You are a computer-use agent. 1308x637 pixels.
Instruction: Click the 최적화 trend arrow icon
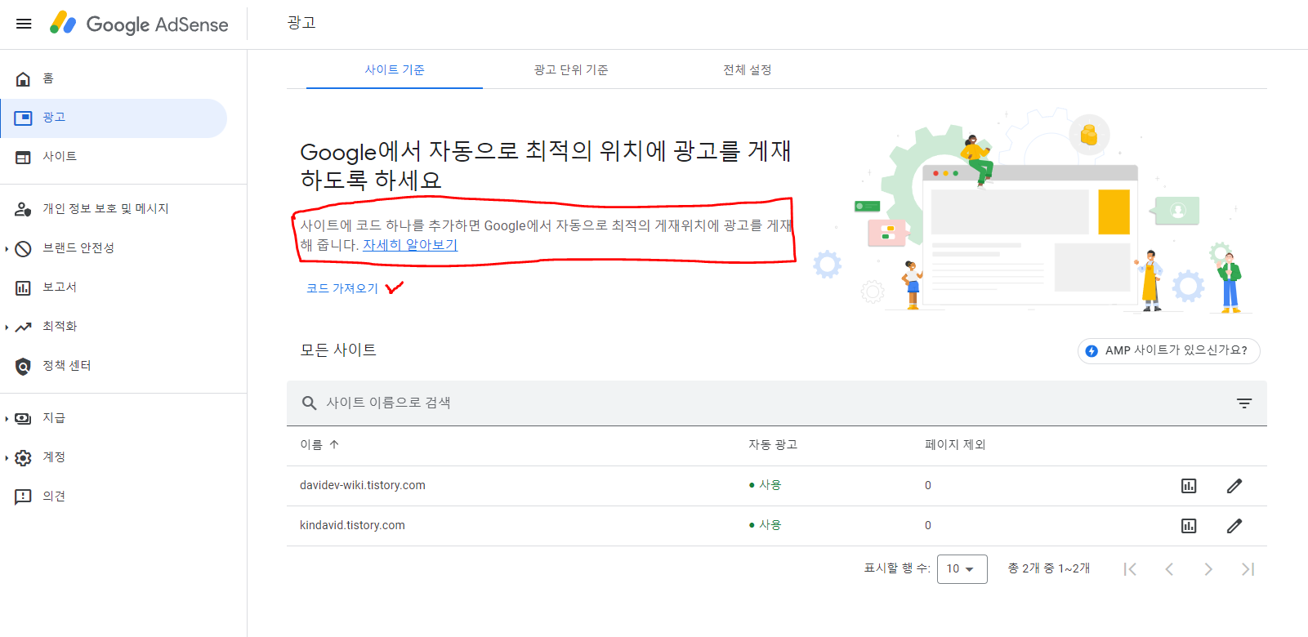(x=23, y=327)
